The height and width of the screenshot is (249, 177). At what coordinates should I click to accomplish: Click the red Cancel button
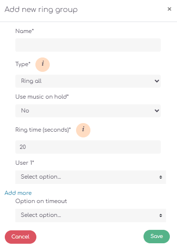coord(21,237)
